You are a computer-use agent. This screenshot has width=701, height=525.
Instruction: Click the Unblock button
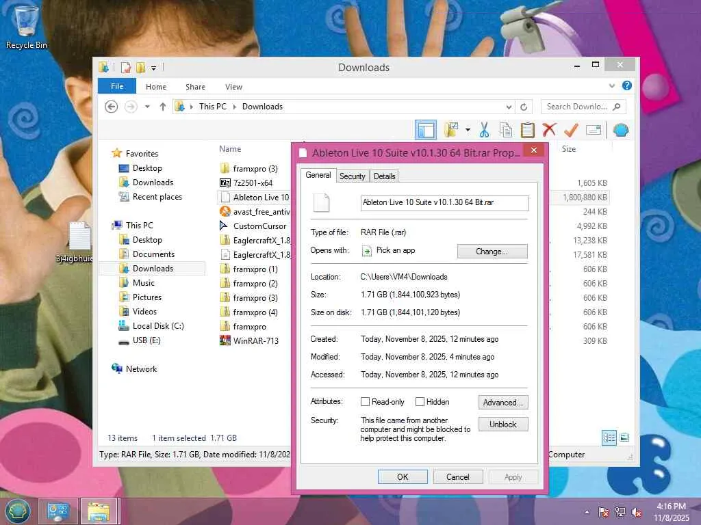(x=503, y=424)
